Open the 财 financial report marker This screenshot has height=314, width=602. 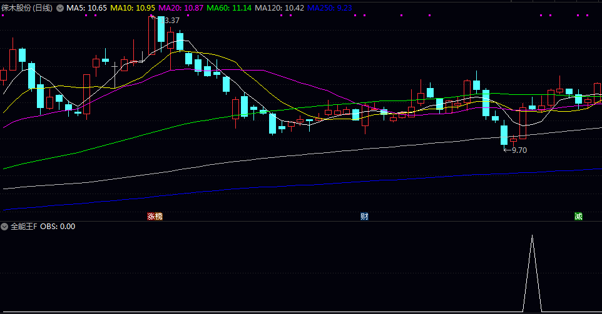[364, 217]
